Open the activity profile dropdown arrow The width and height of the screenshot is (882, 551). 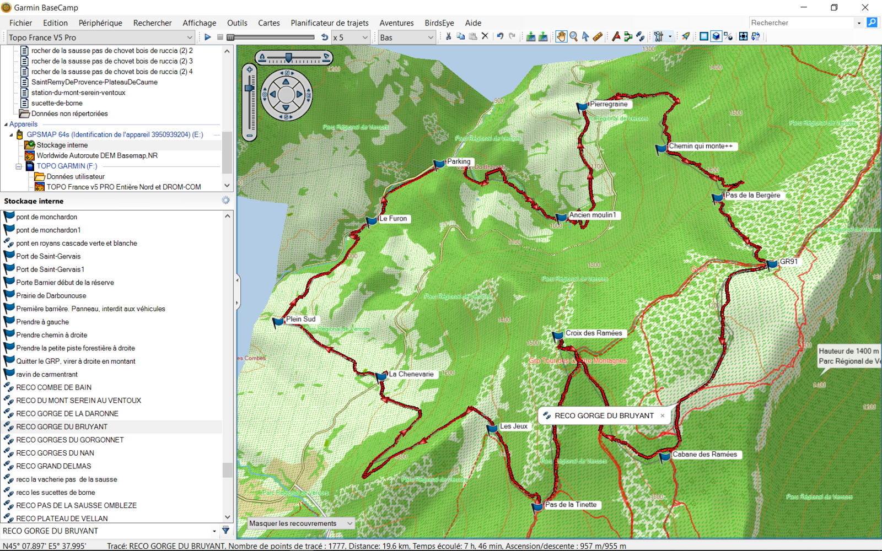click(x=670, y=36)
